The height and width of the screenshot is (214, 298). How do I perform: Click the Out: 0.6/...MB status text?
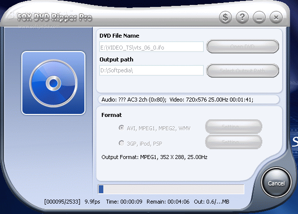click(212, 202)
